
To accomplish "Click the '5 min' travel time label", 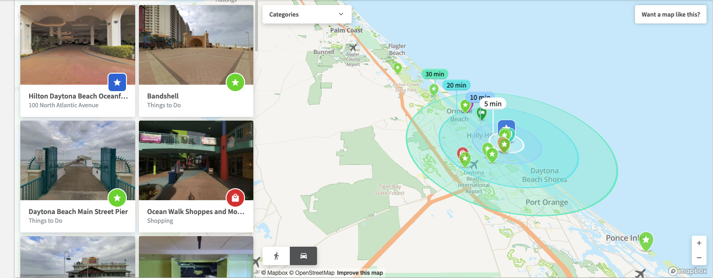I will point(493,104).
